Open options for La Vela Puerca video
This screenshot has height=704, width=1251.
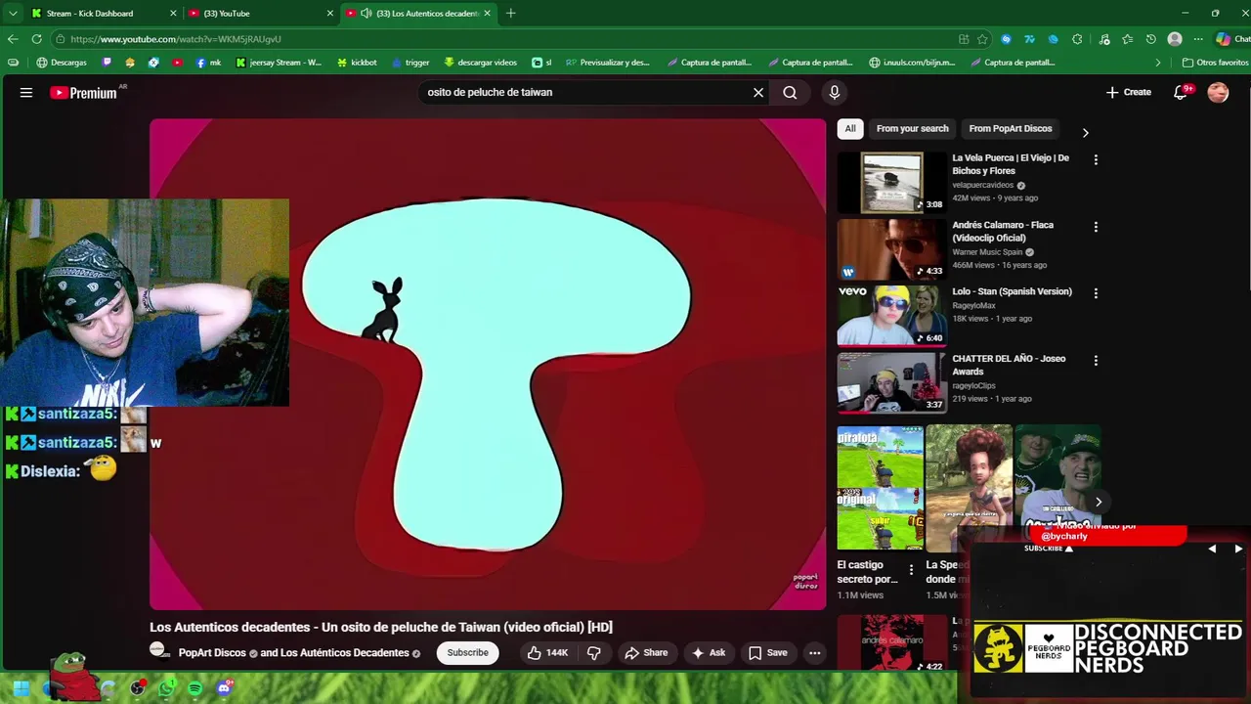coord(1096,159)
